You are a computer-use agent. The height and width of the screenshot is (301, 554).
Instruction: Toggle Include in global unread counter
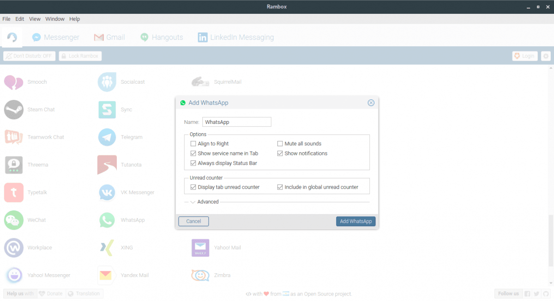click(x=280, y=187)
